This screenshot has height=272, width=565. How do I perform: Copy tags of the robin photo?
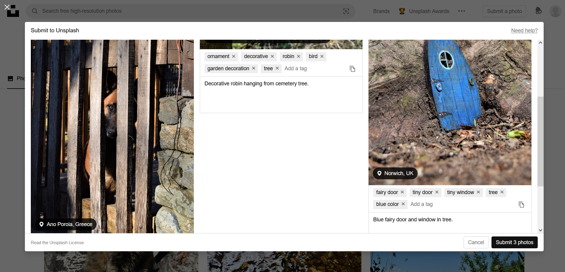[352, 69]
